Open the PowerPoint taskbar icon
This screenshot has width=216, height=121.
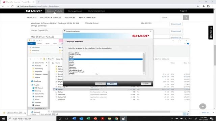coord(95,119)
